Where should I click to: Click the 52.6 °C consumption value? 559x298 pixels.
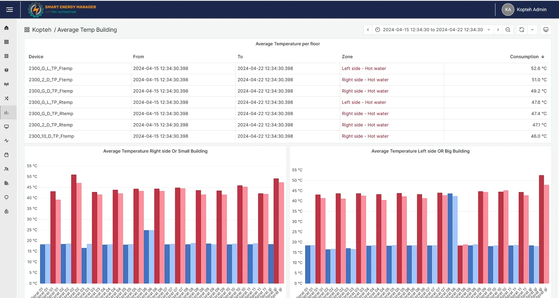(x=539, y=68)
